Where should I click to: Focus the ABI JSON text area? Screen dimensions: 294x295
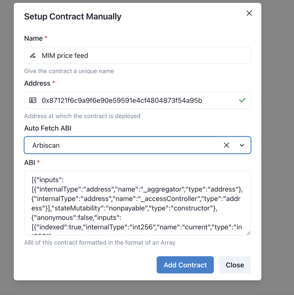click(137, 203)
